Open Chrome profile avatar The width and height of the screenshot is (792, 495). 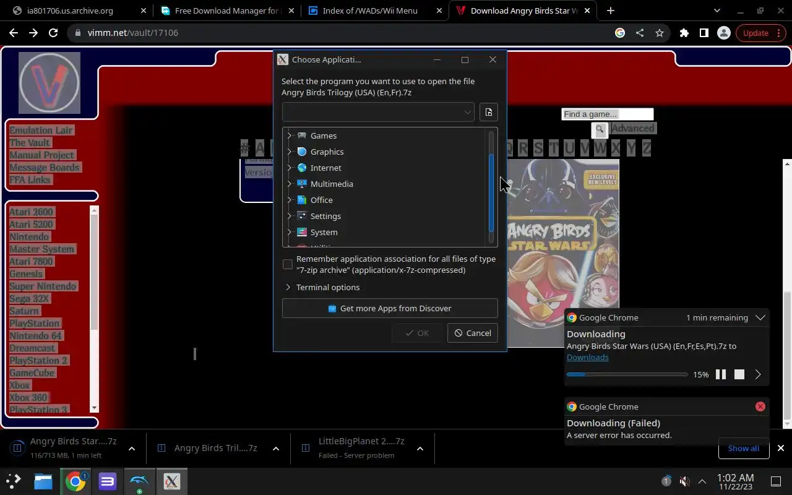point(723,33)
